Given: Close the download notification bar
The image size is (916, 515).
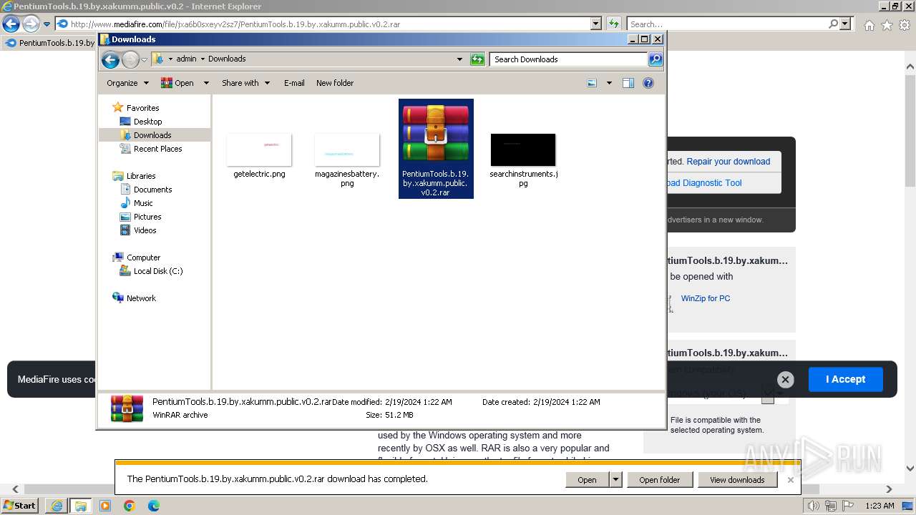Looking at the screenshot, I should click(790, 480).
